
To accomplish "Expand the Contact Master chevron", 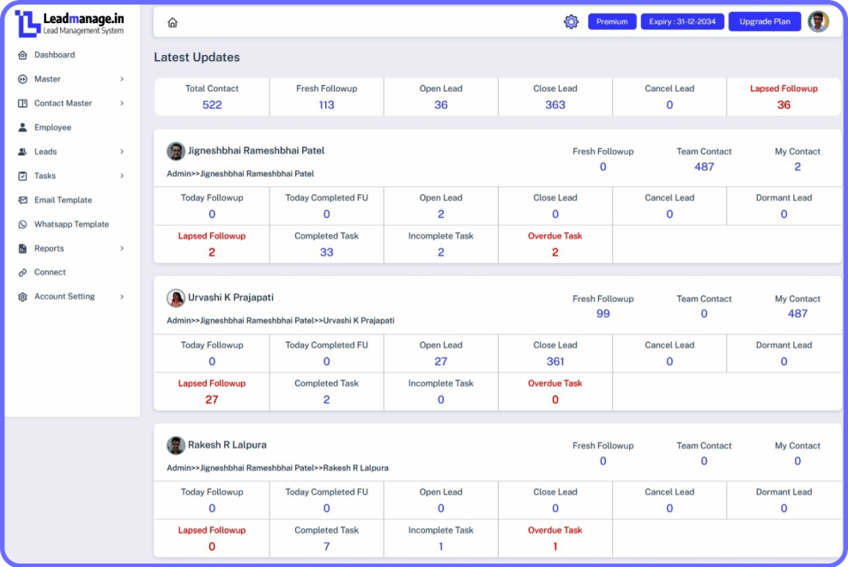I will [x=122, y=103].
